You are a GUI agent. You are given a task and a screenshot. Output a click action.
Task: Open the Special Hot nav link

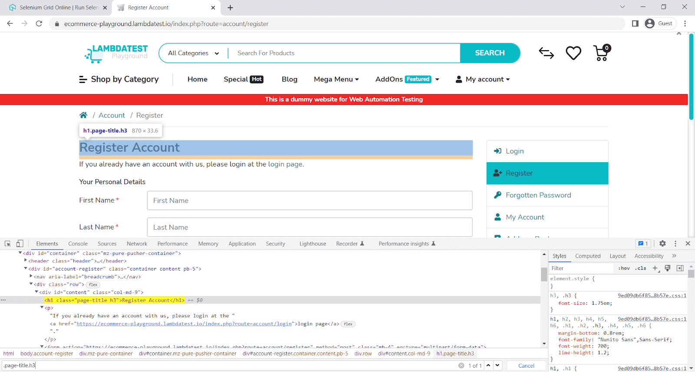[x=243, y=79]
